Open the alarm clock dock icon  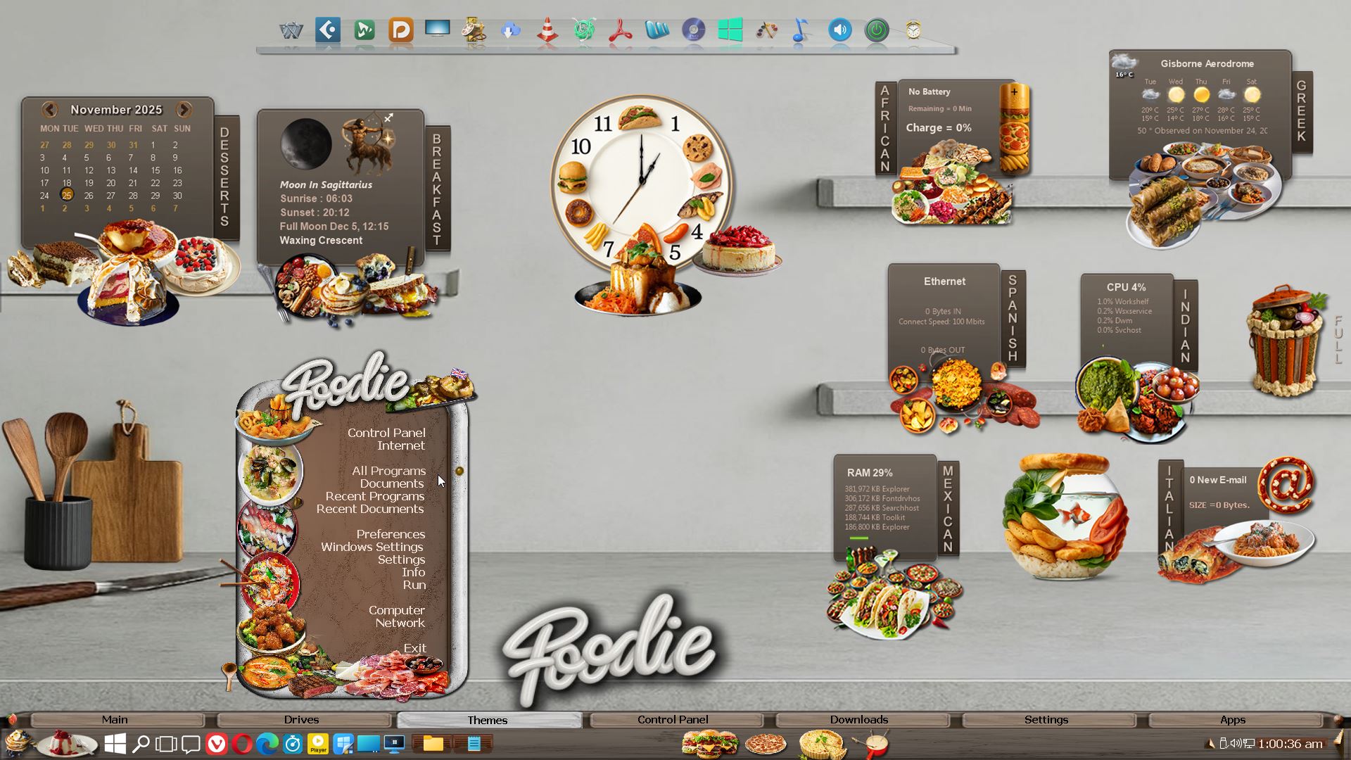(913, 30)
